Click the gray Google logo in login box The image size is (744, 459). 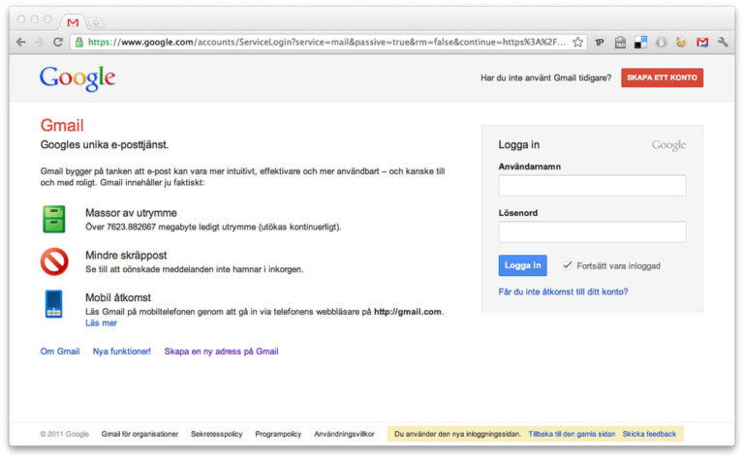[668, 145]
